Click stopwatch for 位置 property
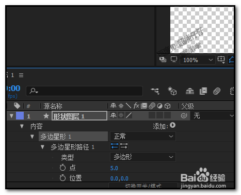Image resolution: width=241 pixels, height=195 pixels. point(62,178)
